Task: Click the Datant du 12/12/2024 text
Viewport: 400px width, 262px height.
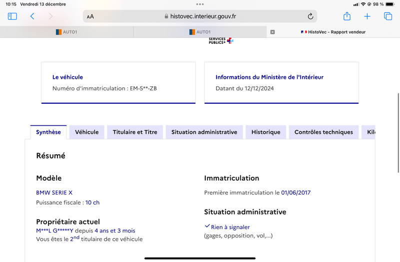Action: click(x=244, y=88)
